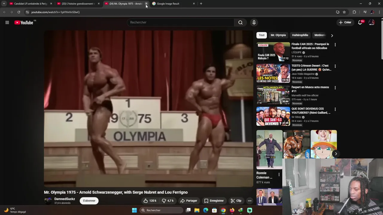Open options menu for Finale CAN 2025 video

335,44
